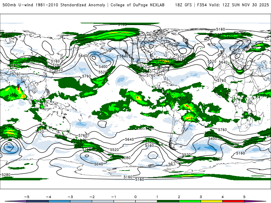Click the closed contour circle east of New Zealand
The width and height of the screenshot is (271, 203).
[x=102, y=124]
